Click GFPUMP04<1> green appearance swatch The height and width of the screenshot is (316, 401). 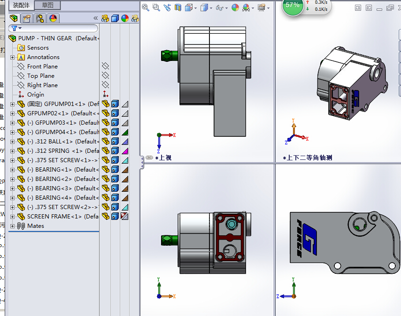[125, 132]
